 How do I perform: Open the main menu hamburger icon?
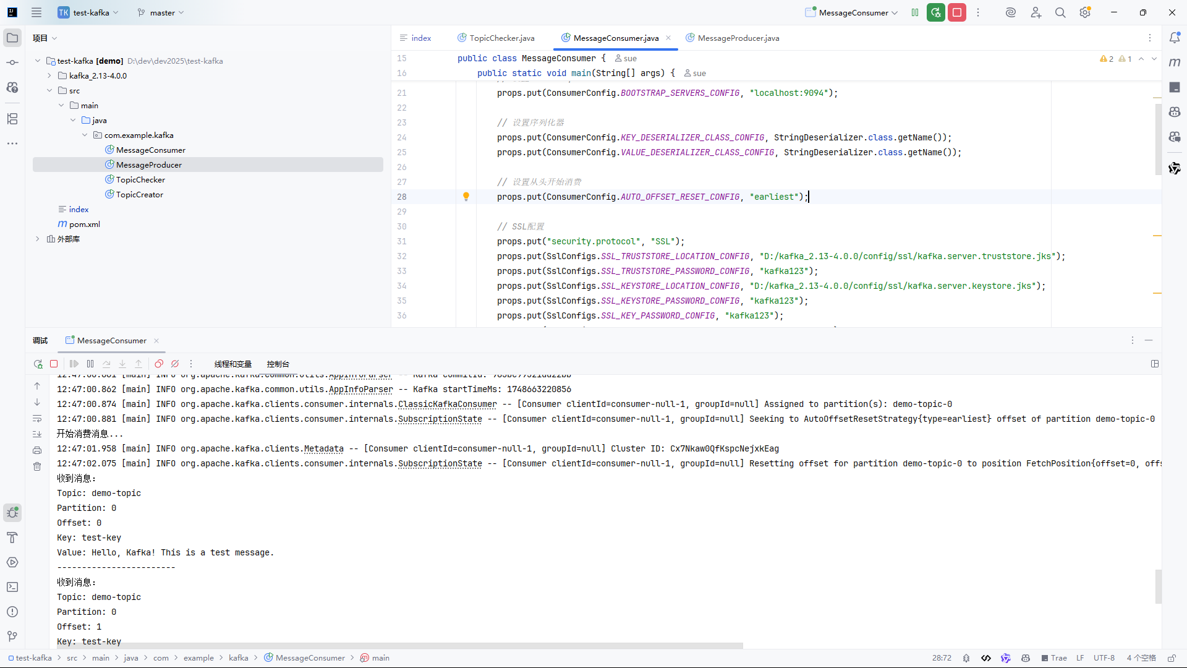point(36,12)
